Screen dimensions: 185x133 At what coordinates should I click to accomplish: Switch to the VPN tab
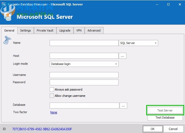pos(79,30)
